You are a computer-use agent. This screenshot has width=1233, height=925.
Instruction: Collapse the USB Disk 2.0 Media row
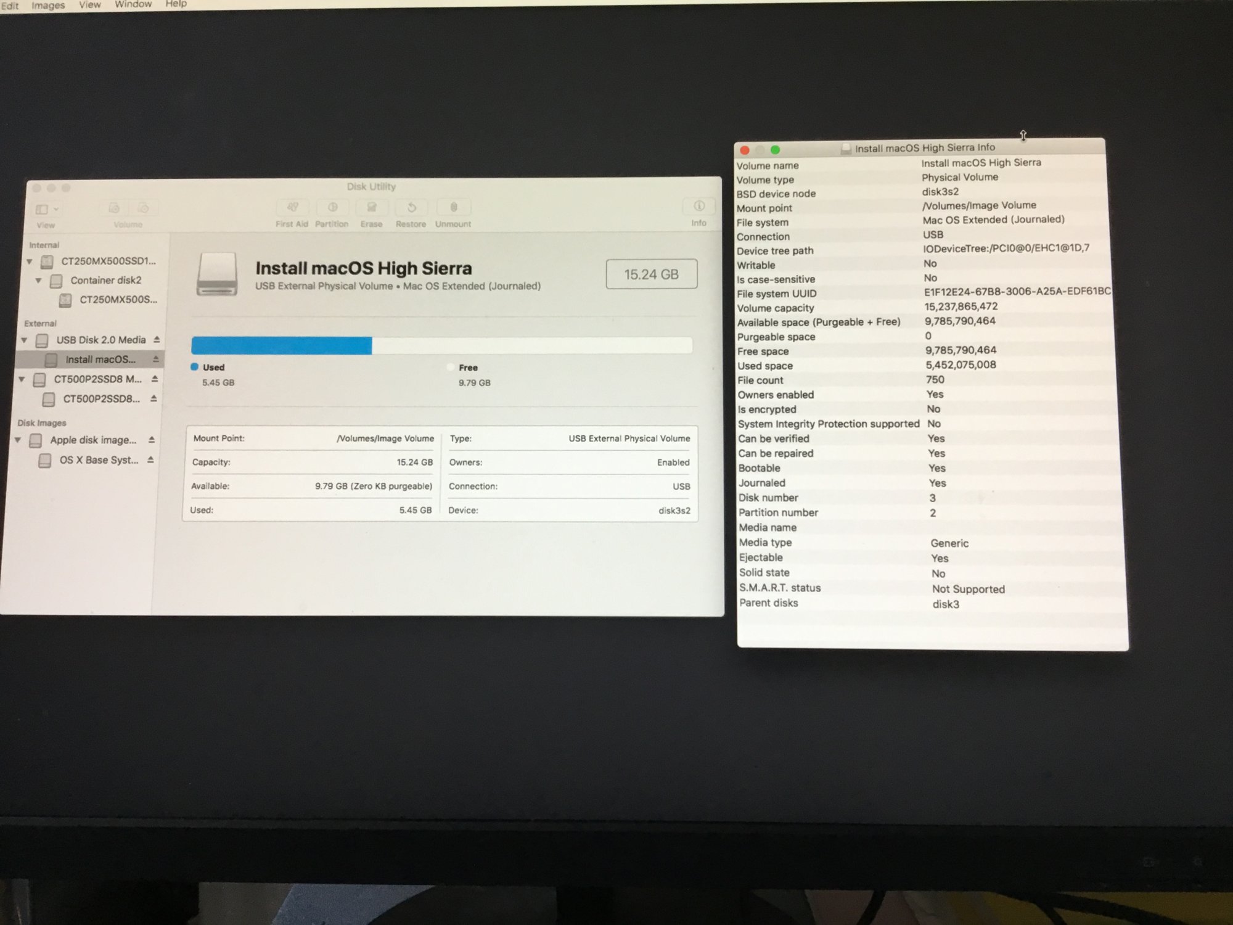tap(24, 340)
